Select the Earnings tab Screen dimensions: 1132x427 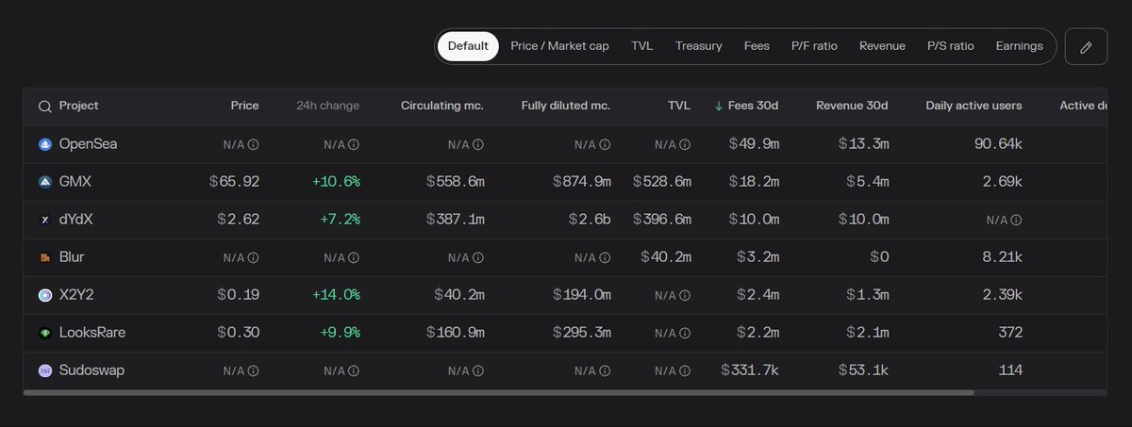(x=1020, y=46)
